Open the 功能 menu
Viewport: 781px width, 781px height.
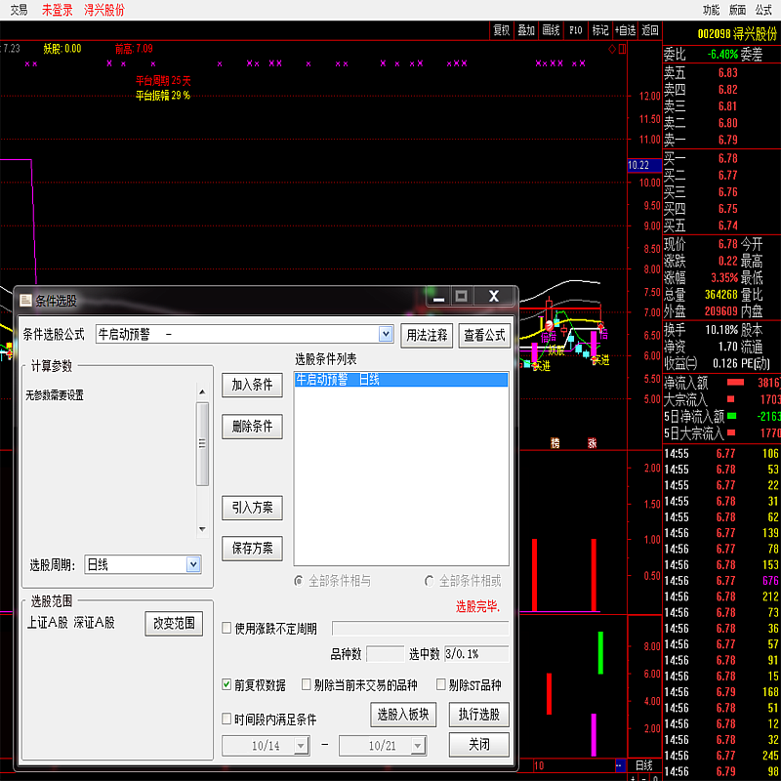click(x=711, y=10)
